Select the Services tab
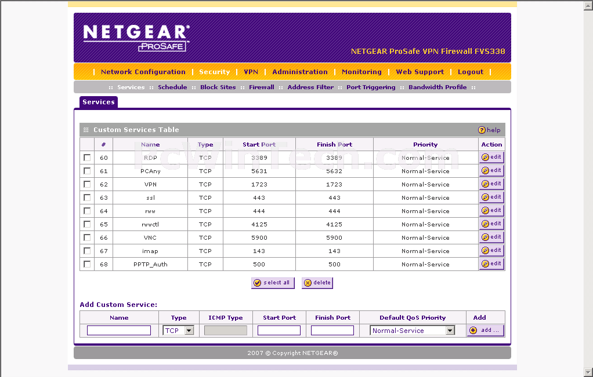 tap(99, 103)
